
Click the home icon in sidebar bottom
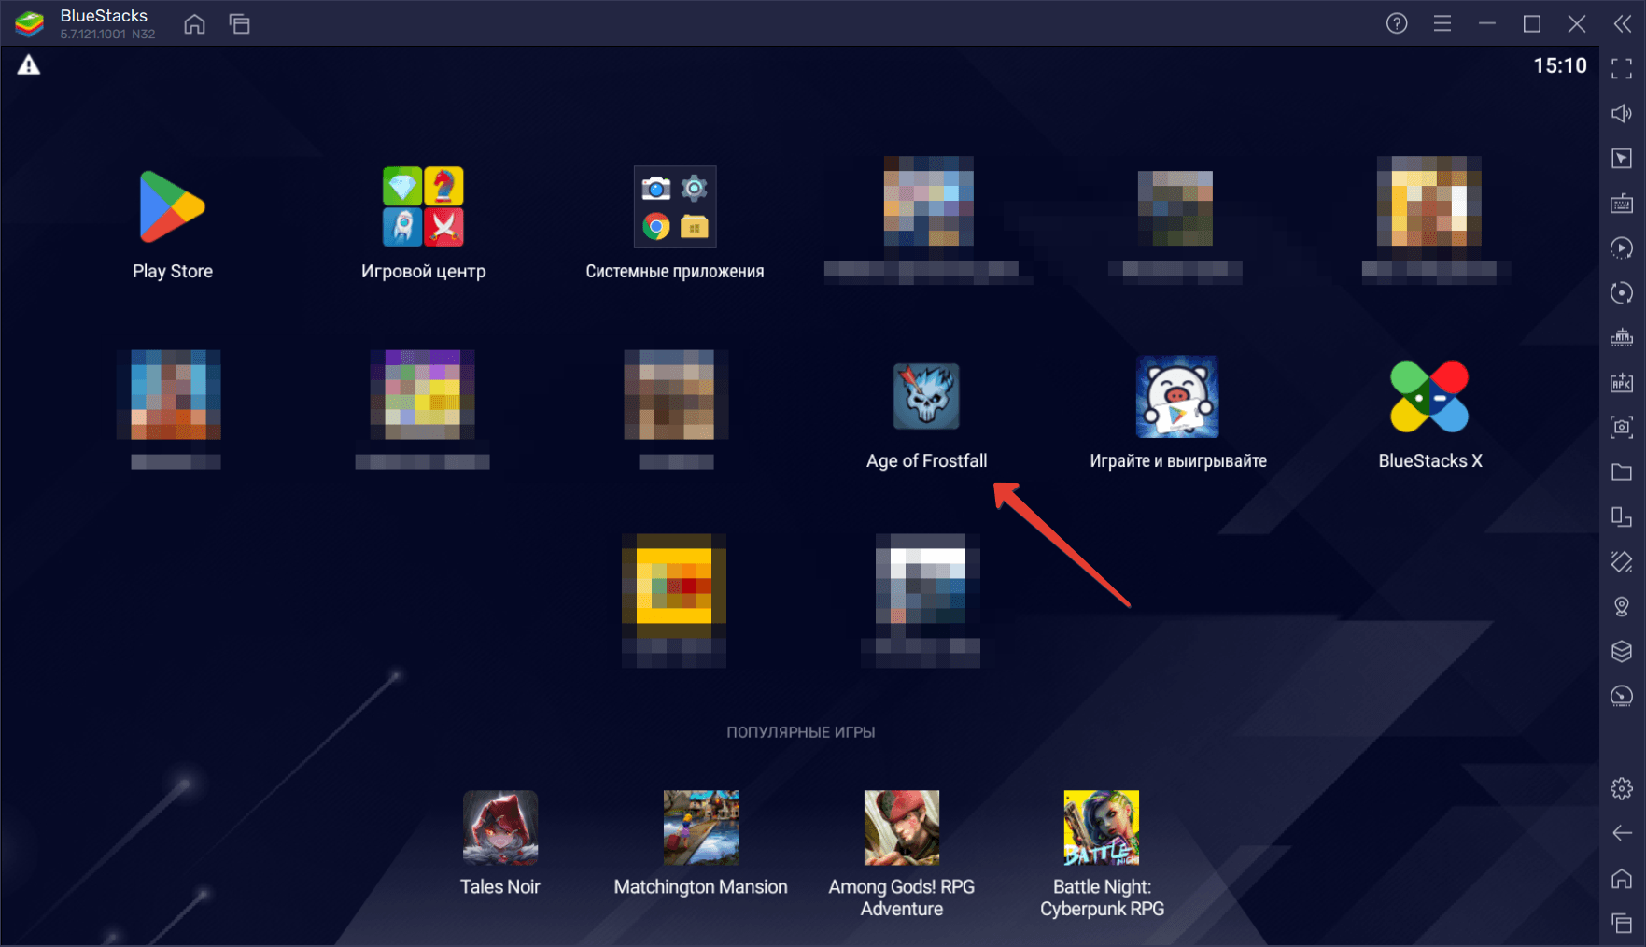(1622, 879)
